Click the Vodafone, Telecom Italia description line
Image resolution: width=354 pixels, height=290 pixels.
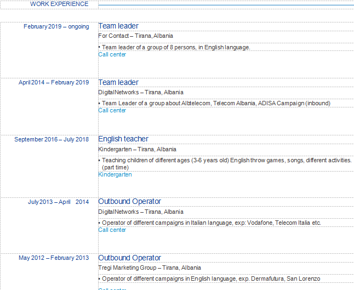click(211, 223)
